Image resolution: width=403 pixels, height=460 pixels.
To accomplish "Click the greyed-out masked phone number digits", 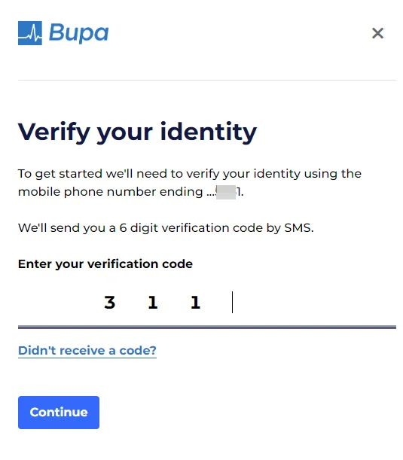I will point(226,192).
